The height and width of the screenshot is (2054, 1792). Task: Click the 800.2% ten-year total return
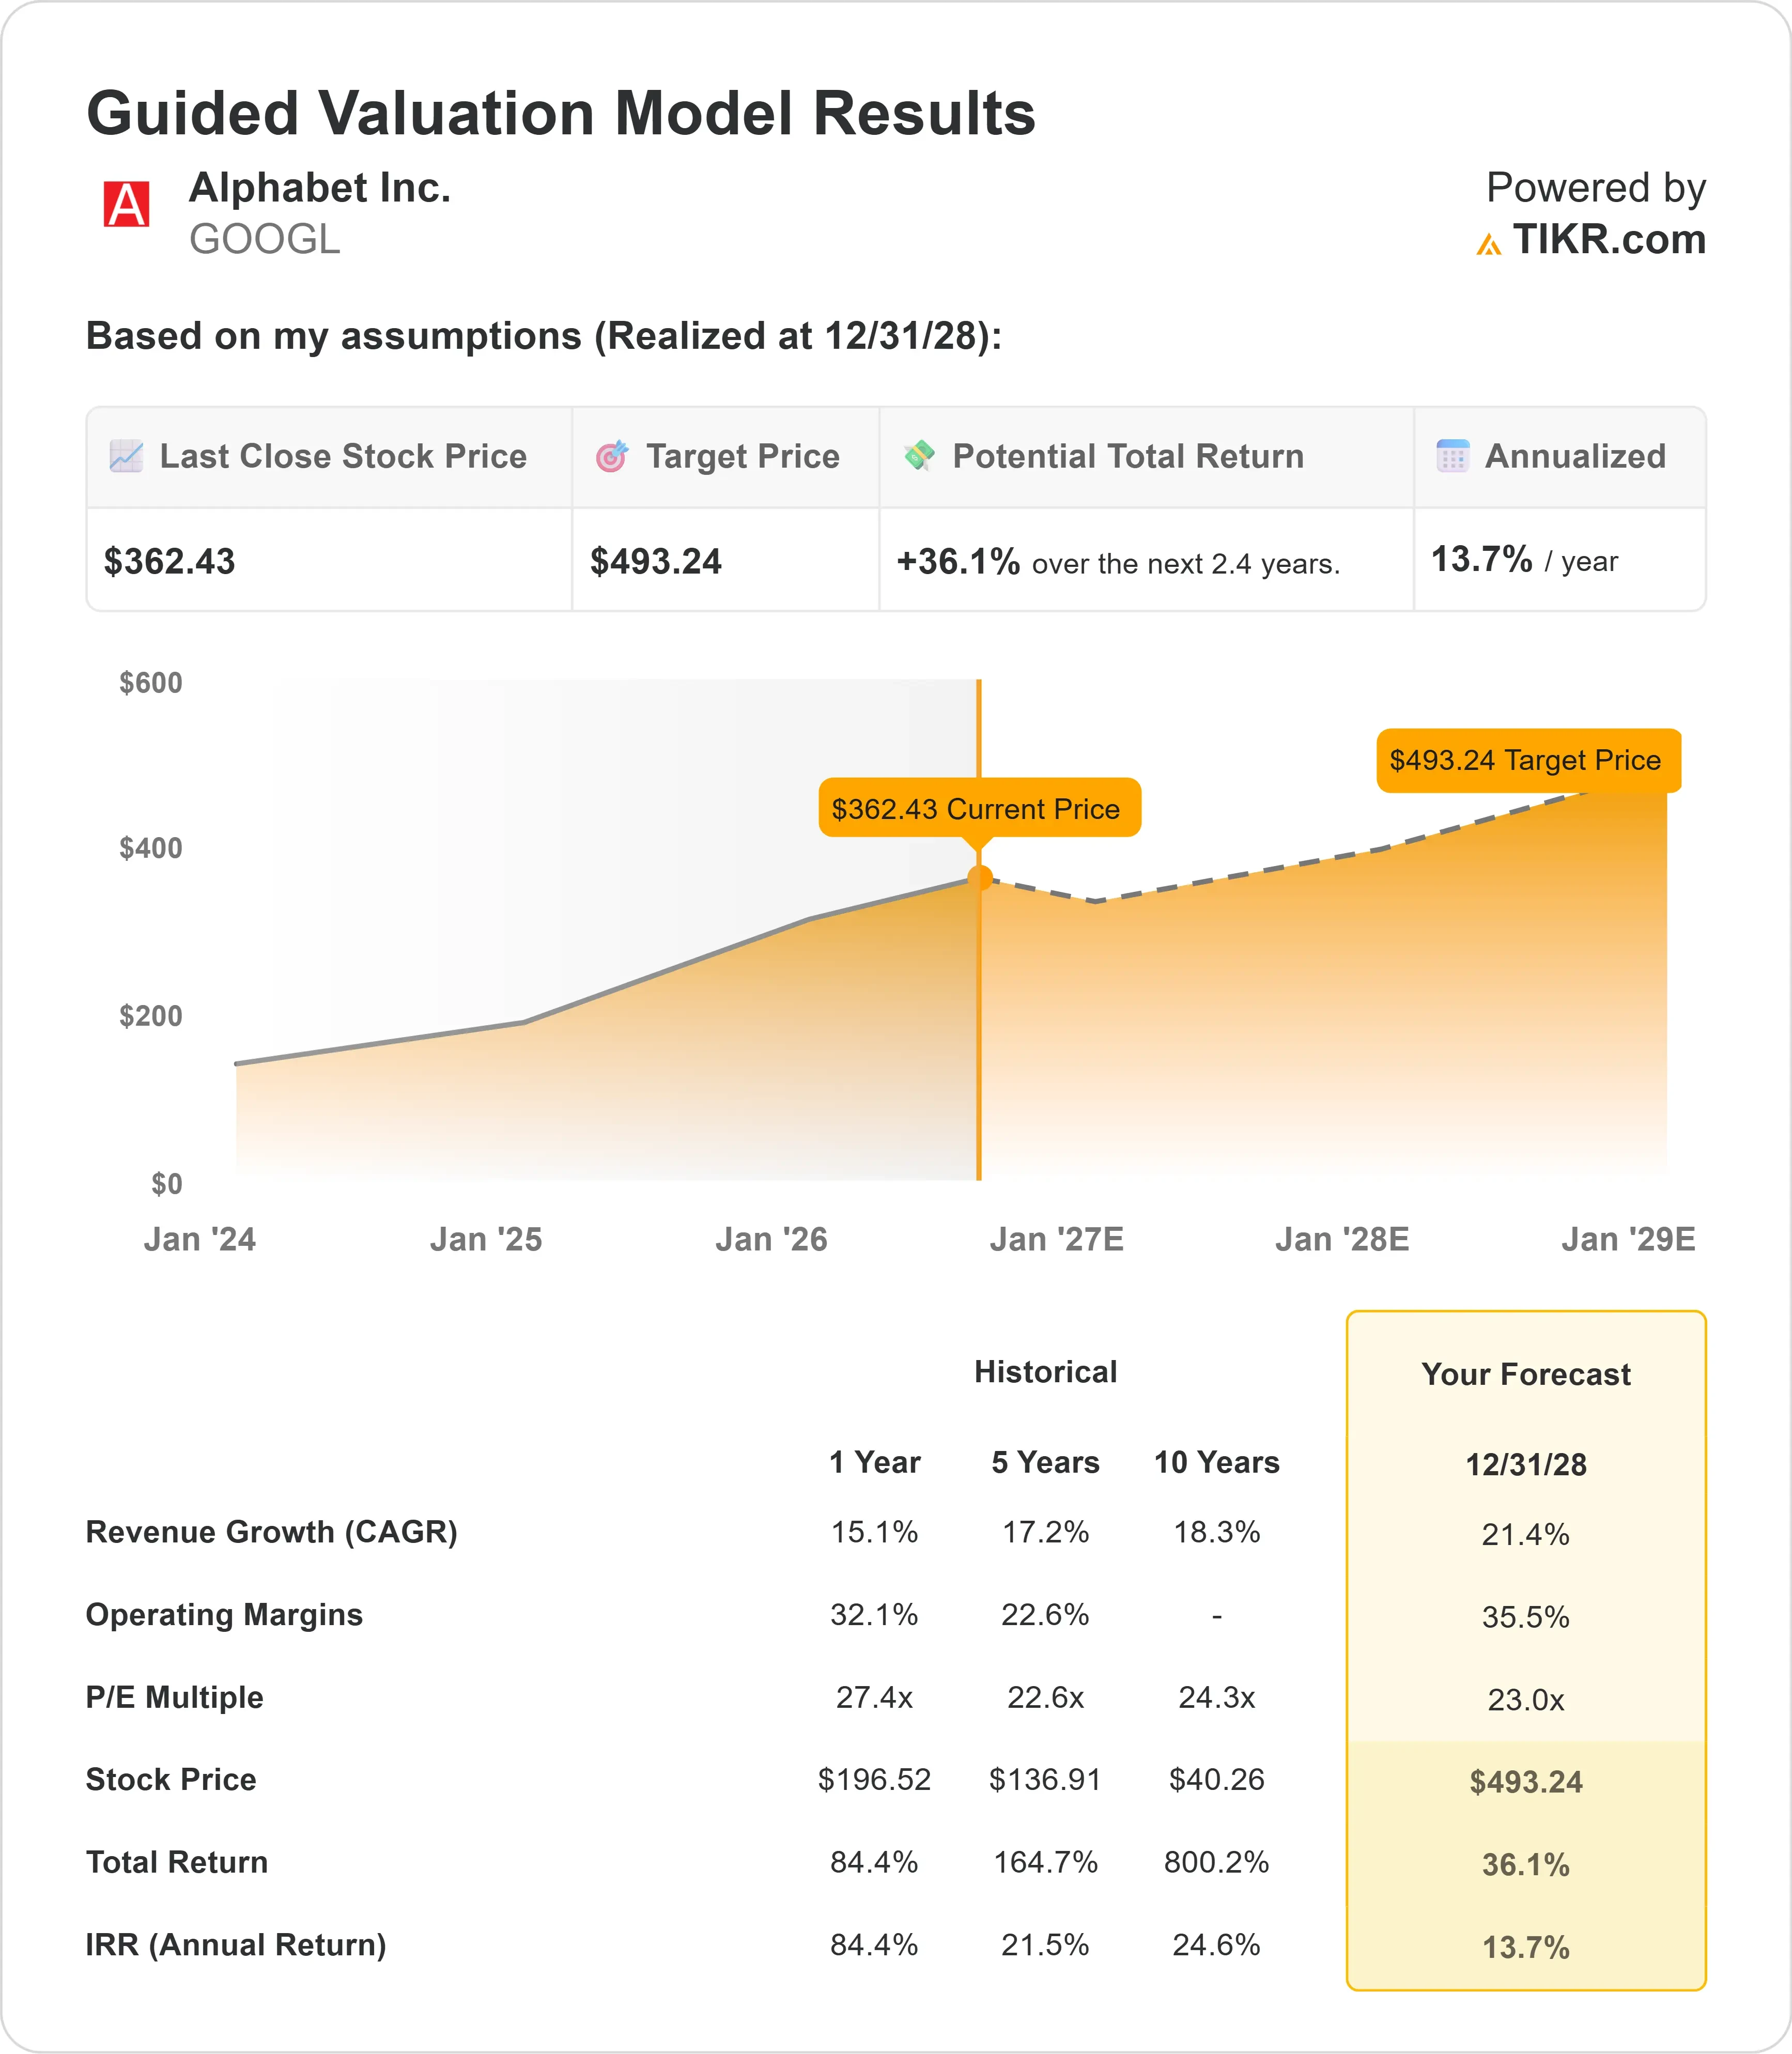click(1217, 1863)
